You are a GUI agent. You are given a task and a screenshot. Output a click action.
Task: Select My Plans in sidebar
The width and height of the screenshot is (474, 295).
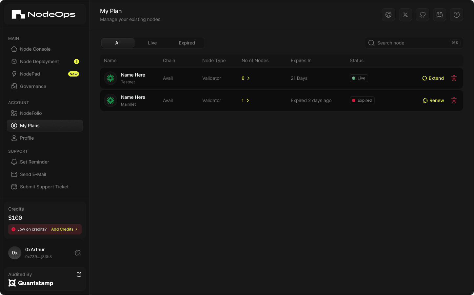45,126
